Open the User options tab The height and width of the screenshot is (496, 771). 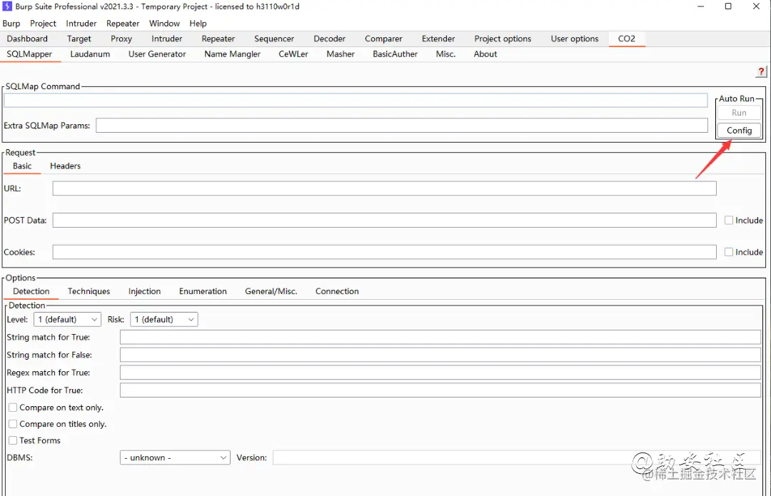point(574,39)
